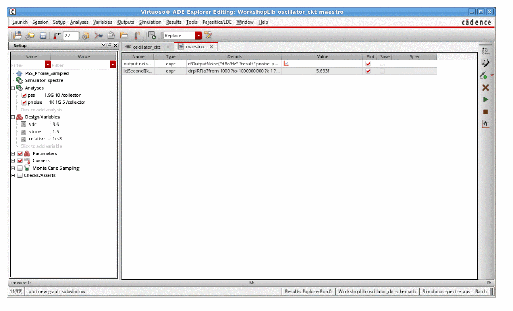Click the stacked documents toolbar icon
Image resolution: width=513 pixels, height=311 pixels.
pyautogui.click(x=111, y=35)
